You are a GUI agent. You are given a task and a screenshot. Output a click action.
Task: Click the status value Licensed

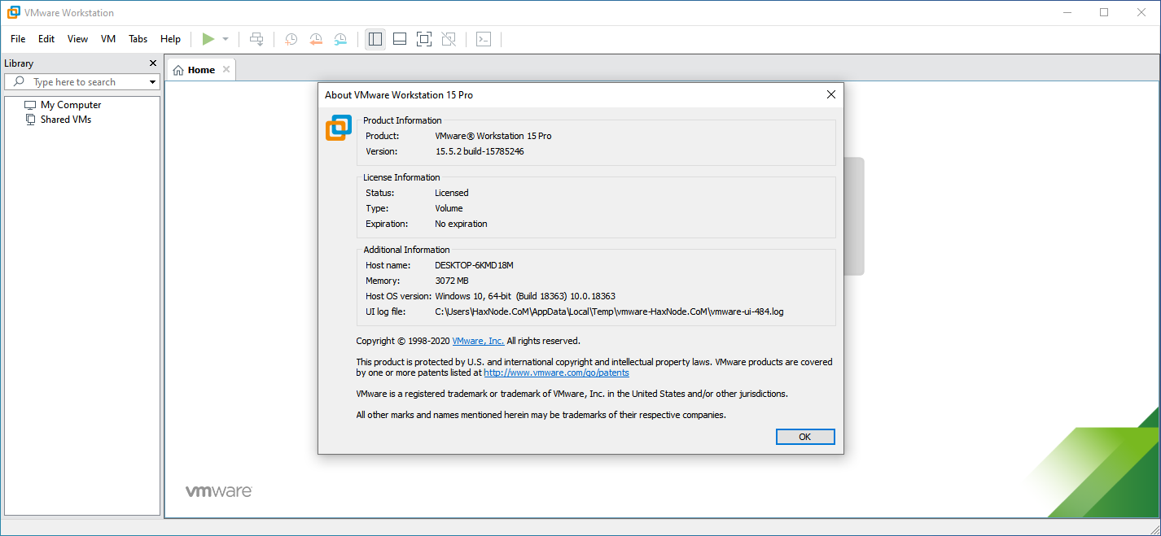(452, 193)
